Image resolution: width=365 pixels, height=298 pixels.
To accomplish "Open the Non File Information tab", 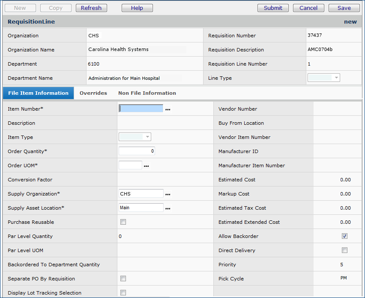I will click(147, 93).
